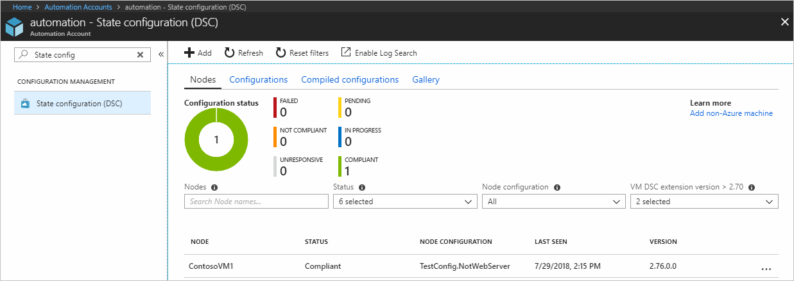Close the blade with the X button
Image resolution: width=794 pixels, height=281 pixels.
pos(784,22)
